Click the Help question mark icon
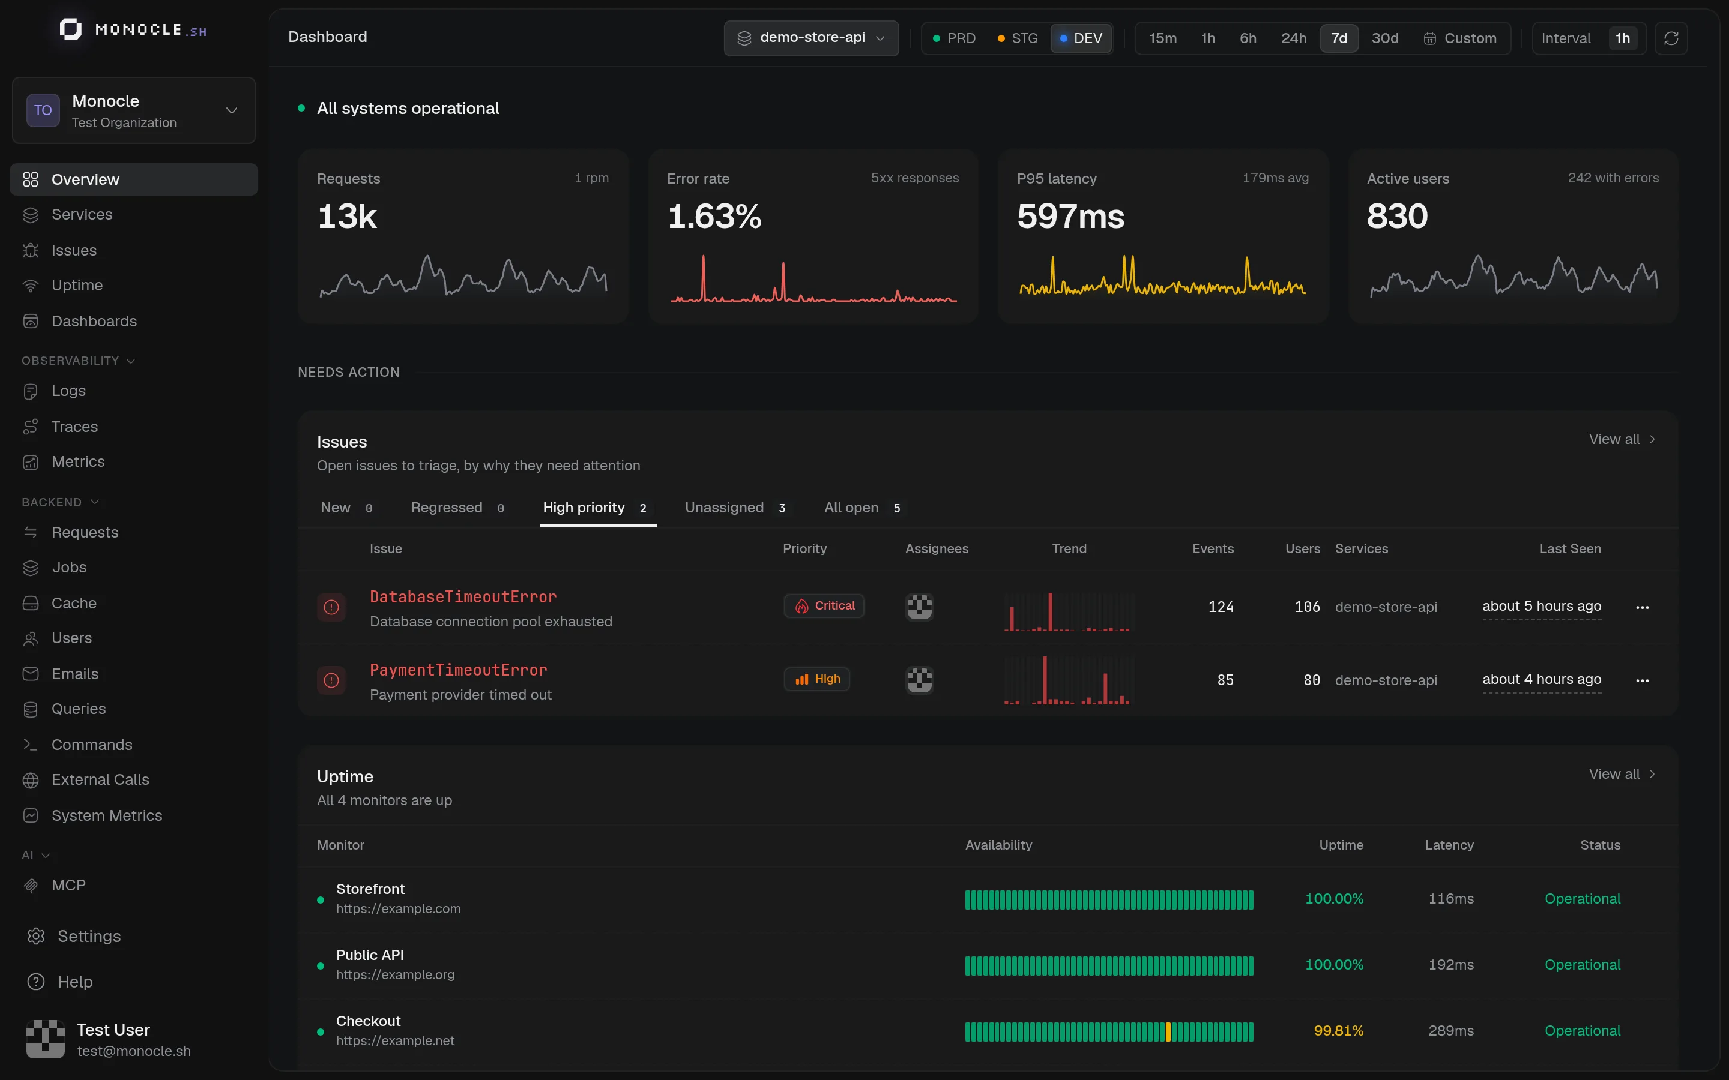The image size is (1729, 1080). point(36,982)
